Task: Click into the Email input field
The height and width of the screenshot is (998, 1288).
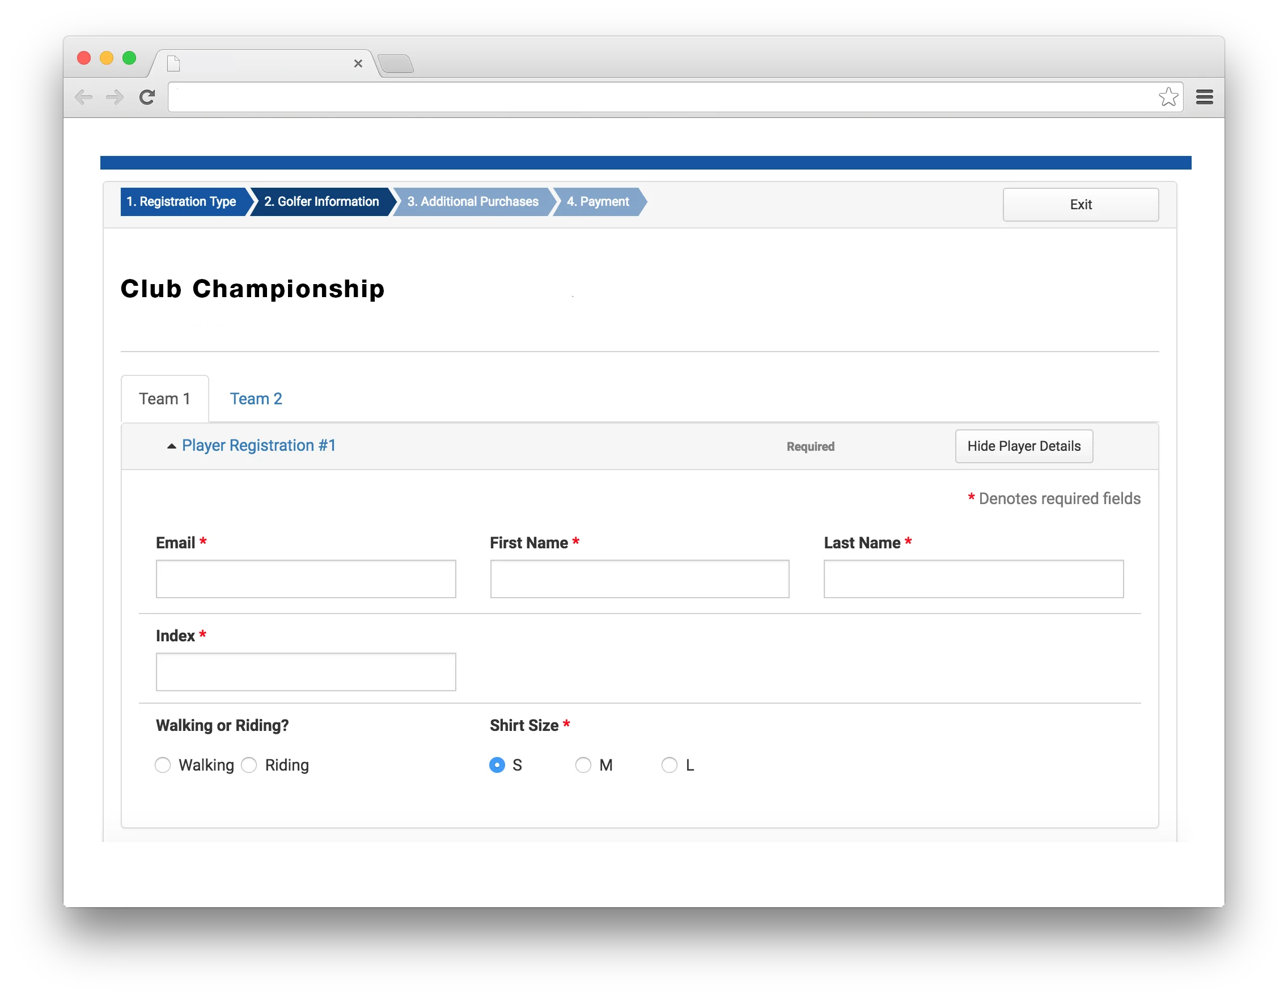Action: click(306, 579)
